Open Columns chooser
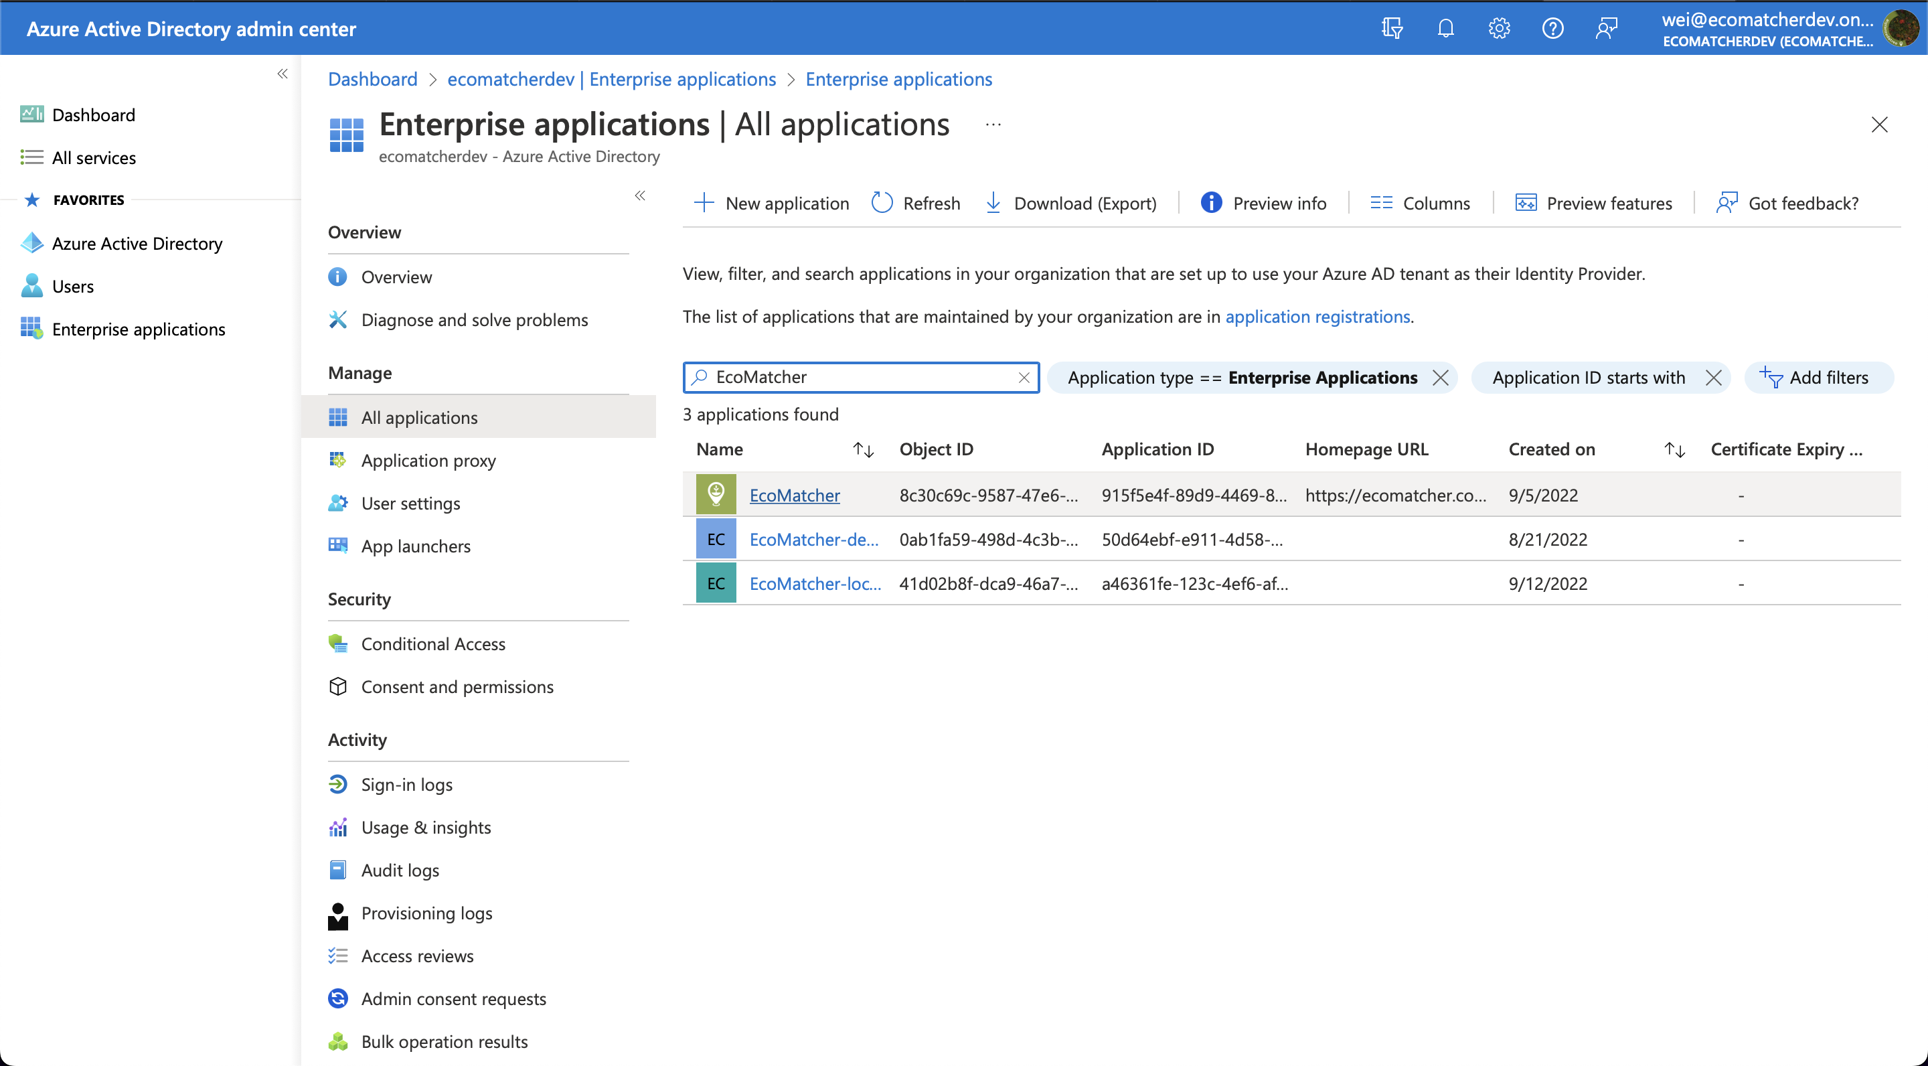 pos(1420,203)
